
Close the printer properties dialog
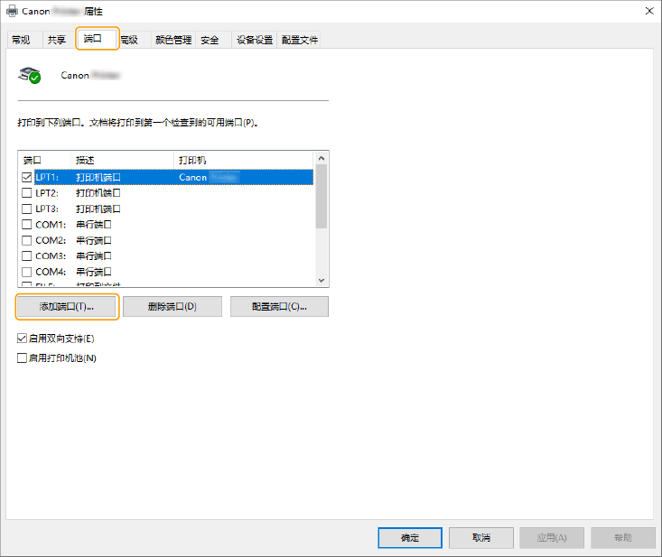[648, 11]
